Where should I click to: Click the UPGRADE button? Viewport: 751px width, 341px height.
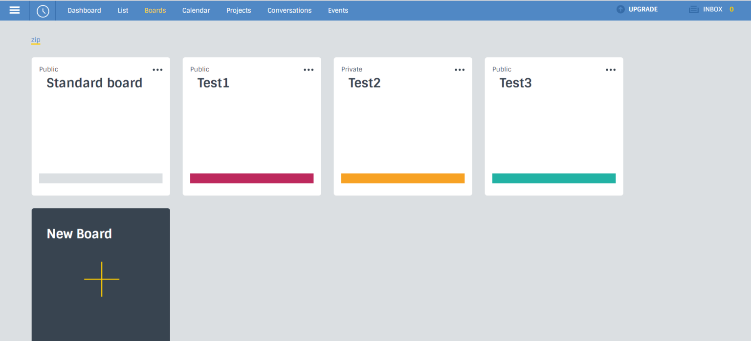[x=641, y=9]
